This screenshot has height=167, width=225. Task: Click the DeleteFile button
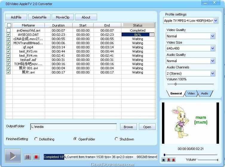point(39,17)
